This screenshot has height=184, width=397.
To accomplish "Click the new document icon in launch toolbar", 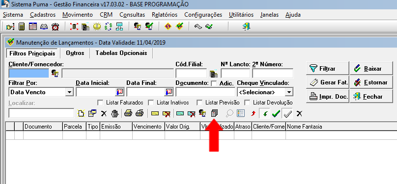I will (x=81, y=113).
